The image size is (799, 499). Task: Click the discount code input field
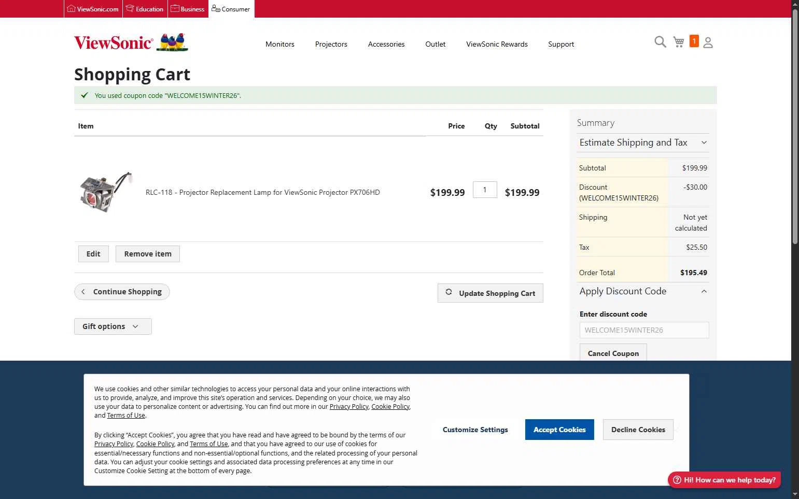(x=644, y=330)
